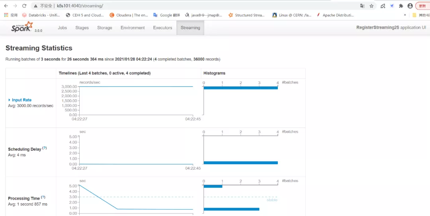Go back using the browser back arrow
This screenshot has height=216, width=430.
pos(6,6)
